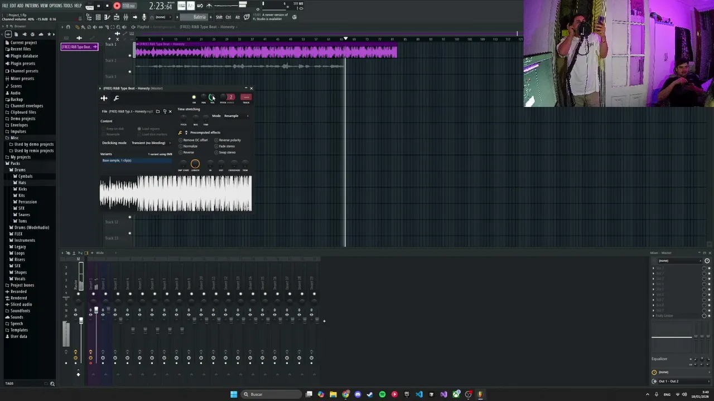Screen dimensions: 714x401
Task: Click the Ctrl modifier button
Action: [x=228, y=17]
